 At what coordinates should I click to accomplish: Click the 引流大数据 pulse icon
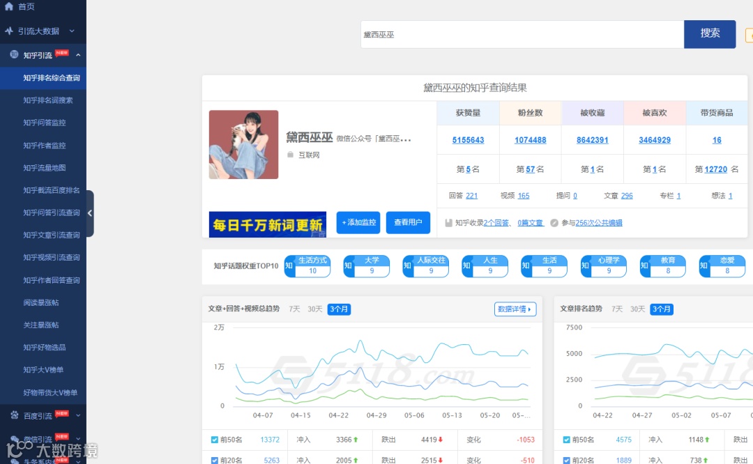tap(9, 31)
